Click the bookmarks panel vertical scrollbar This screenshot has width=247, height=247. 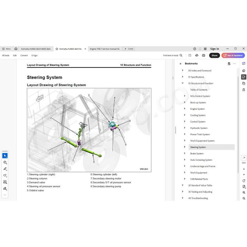[x=238, y=125]
